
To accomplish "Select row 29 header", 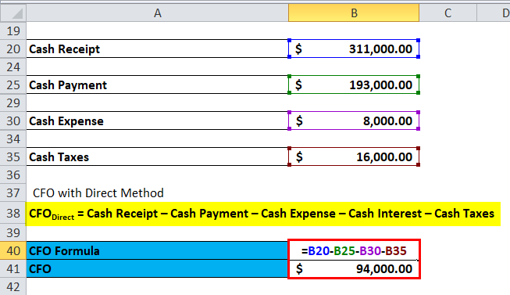I will pos(13,103).
